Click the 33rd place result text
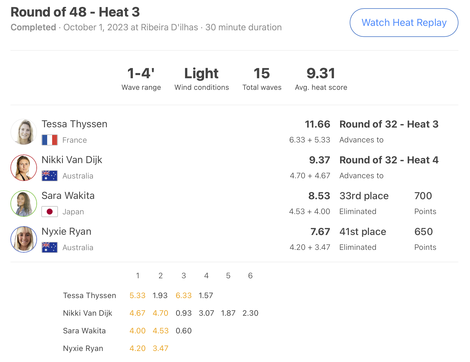This screenshot has width=470, height=362. click(364, 196)
